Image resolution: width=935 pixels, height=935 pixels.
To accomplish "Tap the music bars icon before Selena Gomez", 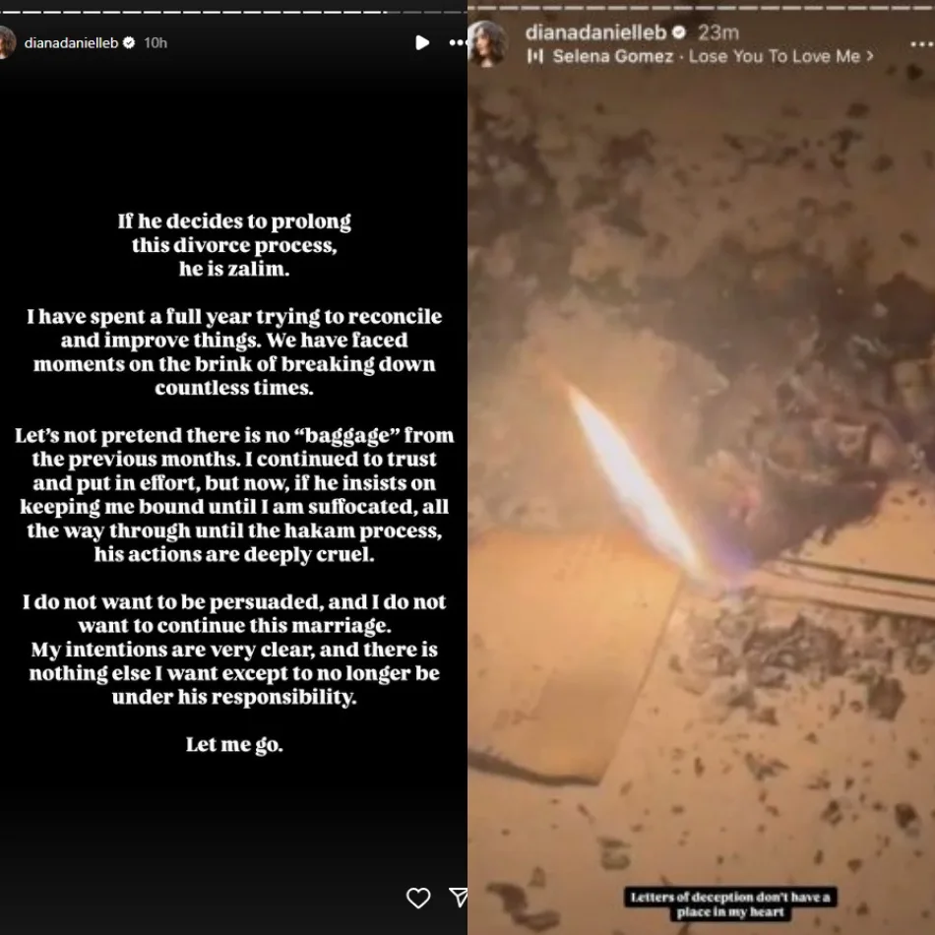I will pos(534,57).
